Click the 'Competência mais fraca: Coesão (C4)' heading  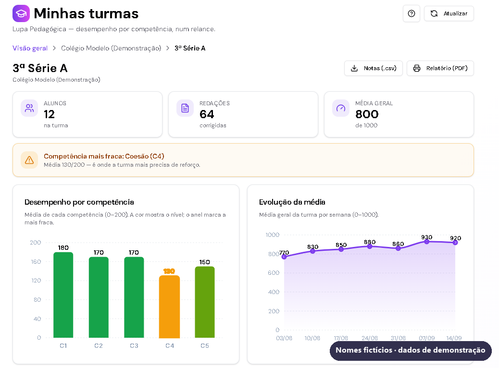[x=104, y=156]
